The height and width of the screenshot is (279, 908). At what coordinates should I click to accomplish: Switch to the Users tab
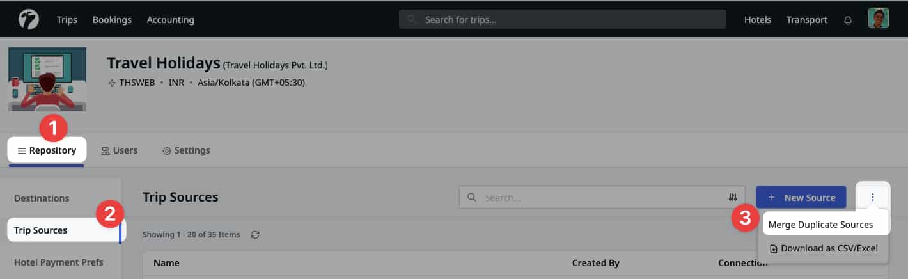(x=120, y=150)
